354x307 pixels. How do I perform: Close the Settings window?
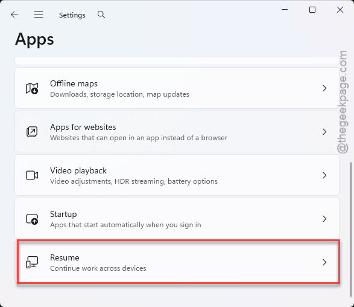(x=340, y=10)
